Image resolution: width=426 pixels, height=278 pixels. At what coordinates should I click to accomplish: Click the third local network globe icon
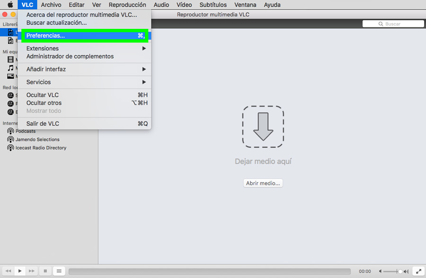10,112
